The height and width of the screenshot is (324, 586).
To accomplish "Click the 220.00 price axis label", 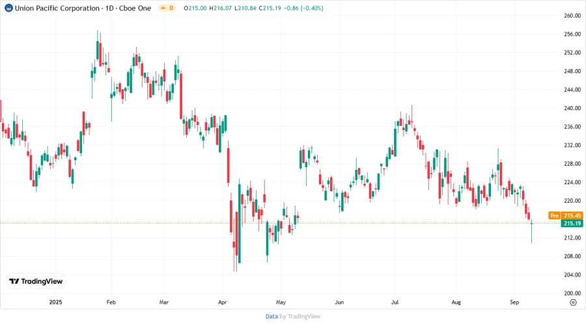I will tap(572, 201).
